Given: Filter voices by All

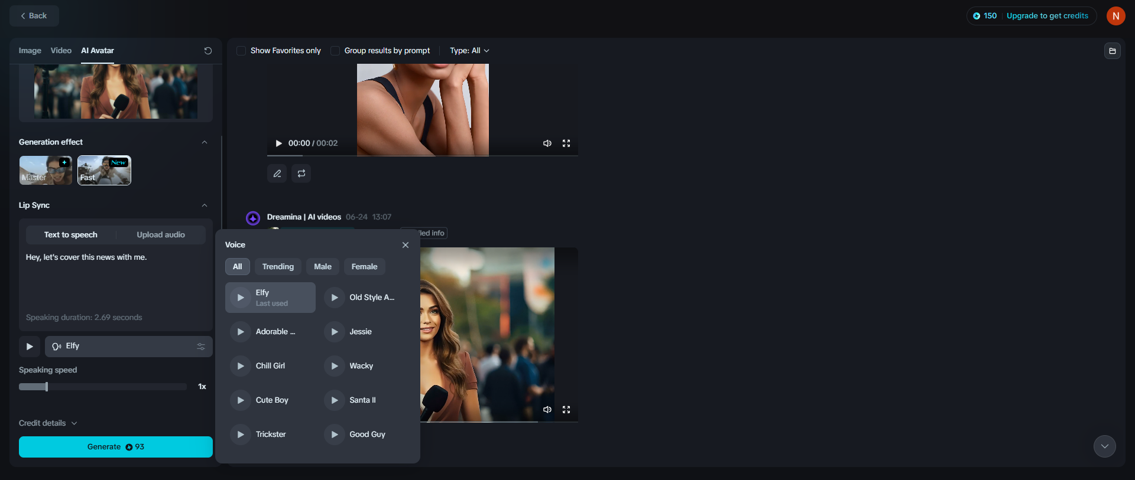Looking at the screenshot, I should [238, 267].
